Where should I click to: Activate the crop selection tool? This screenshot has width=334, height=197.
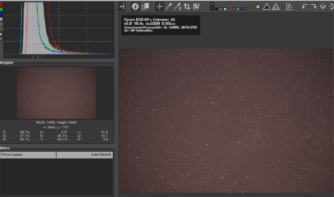click(187, 7)
